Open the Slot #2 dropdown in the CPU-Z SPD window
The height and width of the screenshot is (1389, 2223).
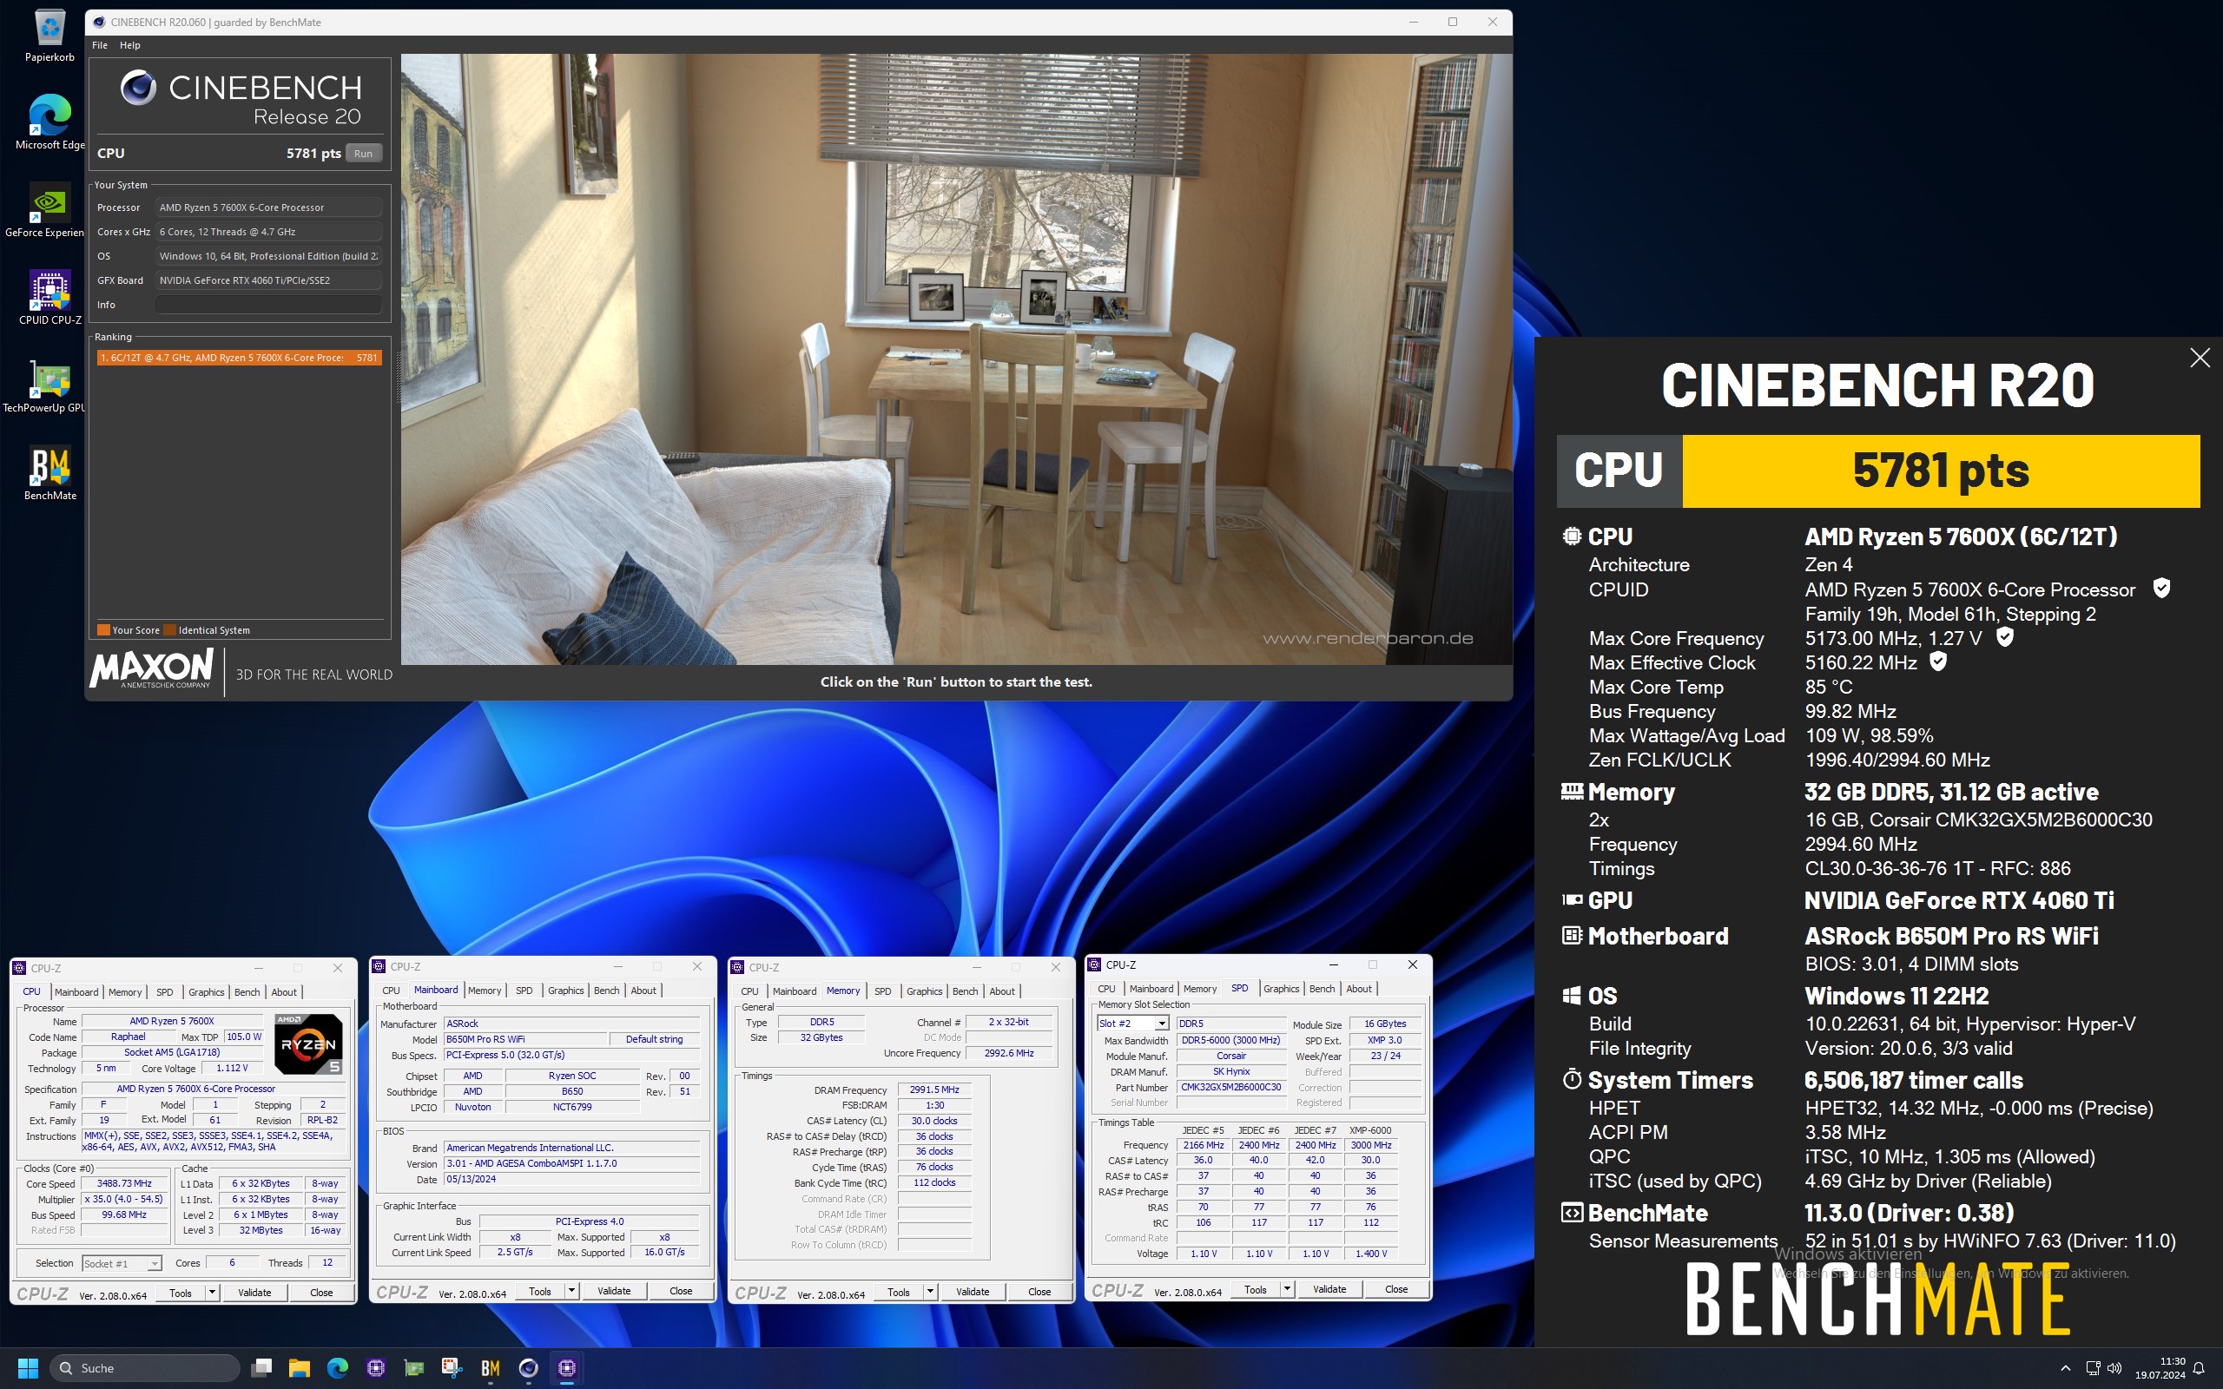(1162, 1024)
